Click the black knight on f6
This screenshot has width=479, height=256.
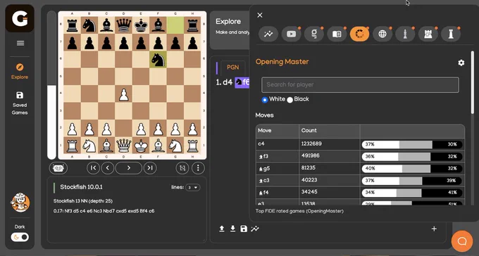[x=158, y=60]
